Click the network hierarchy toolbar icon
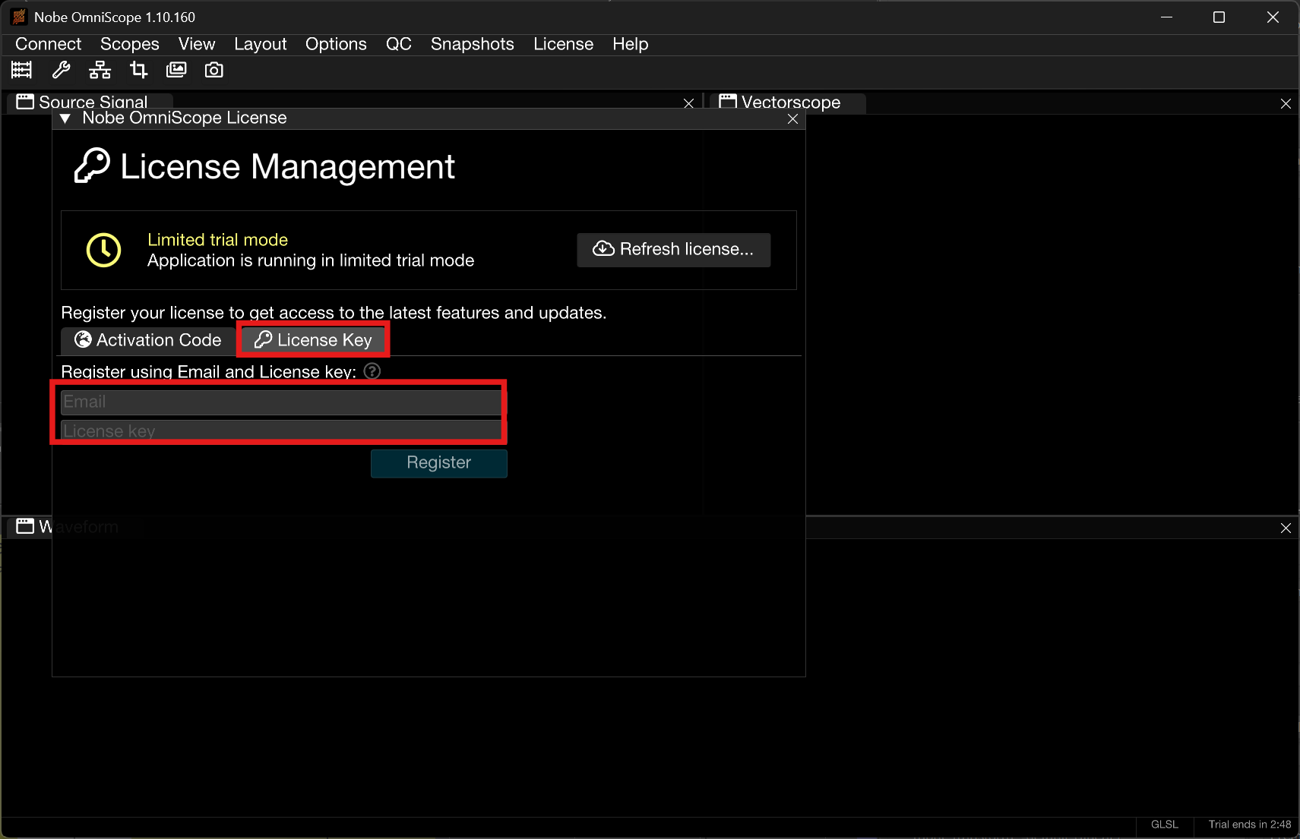 (x=100, y=71)
